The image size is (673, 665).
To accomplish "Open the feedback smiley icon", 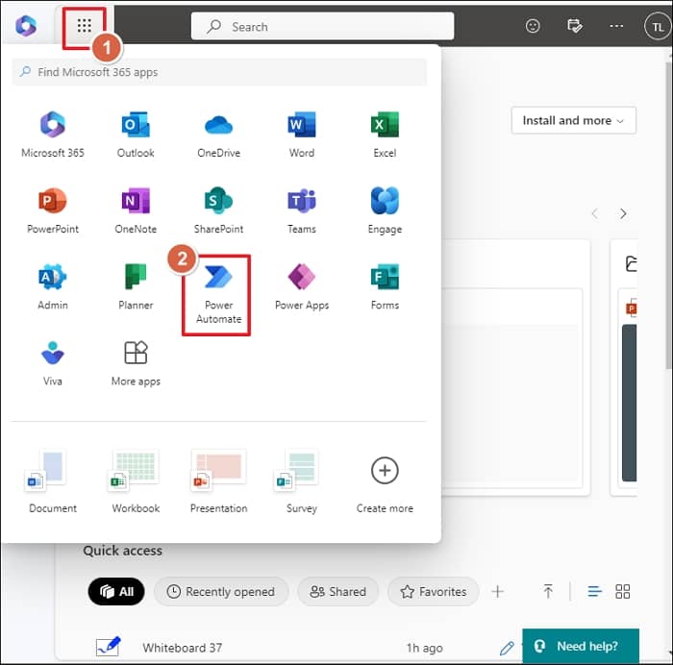I will [533, 26].
